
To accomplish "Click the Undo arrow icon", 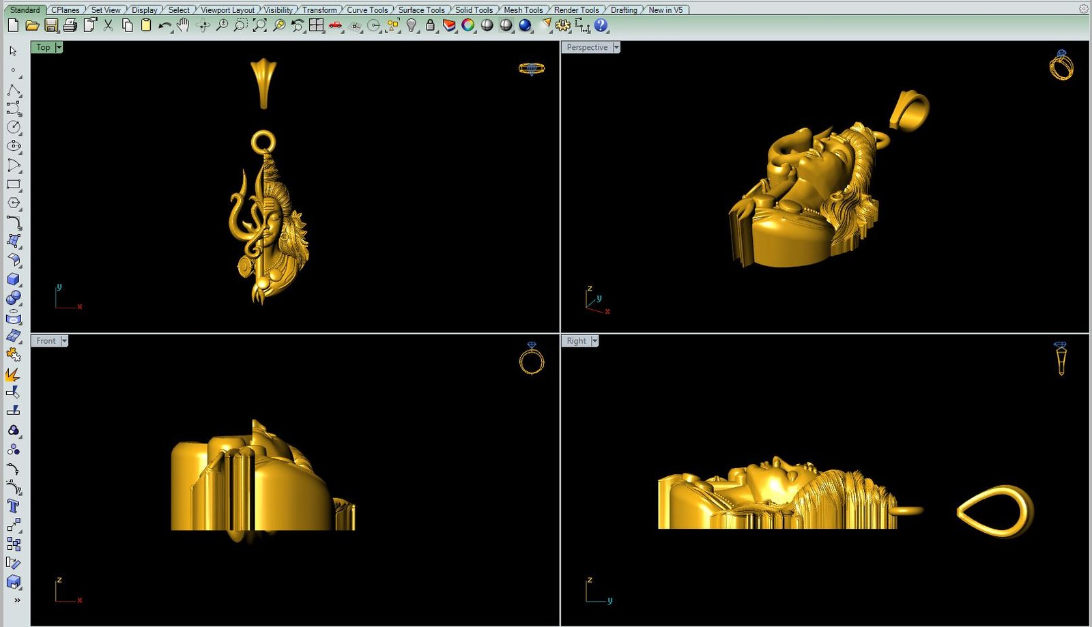I will click(x=164, y=25).
